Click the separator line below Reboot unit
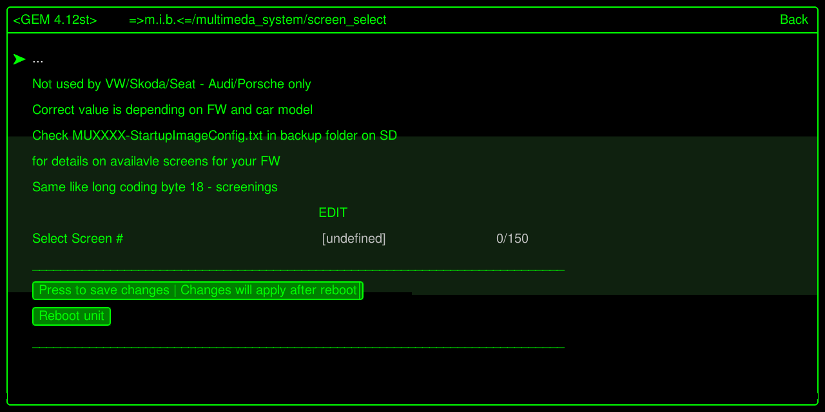 point(298,347)
